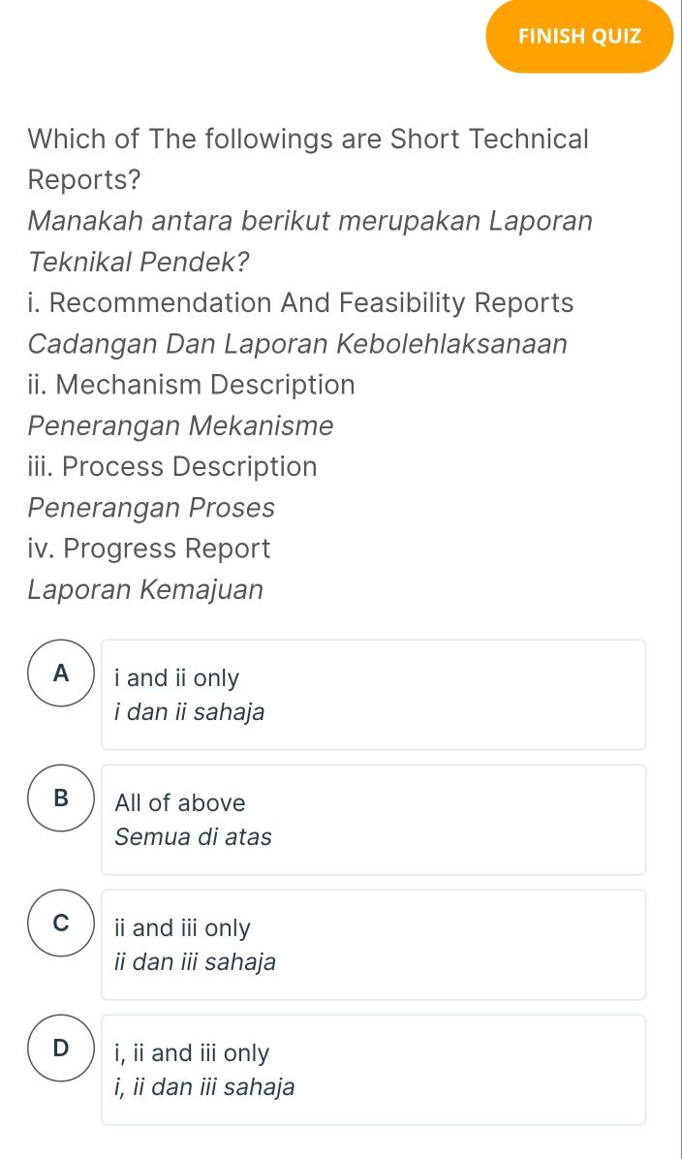
Task: Select the Semua di atas option
Action: pos(194,836)
